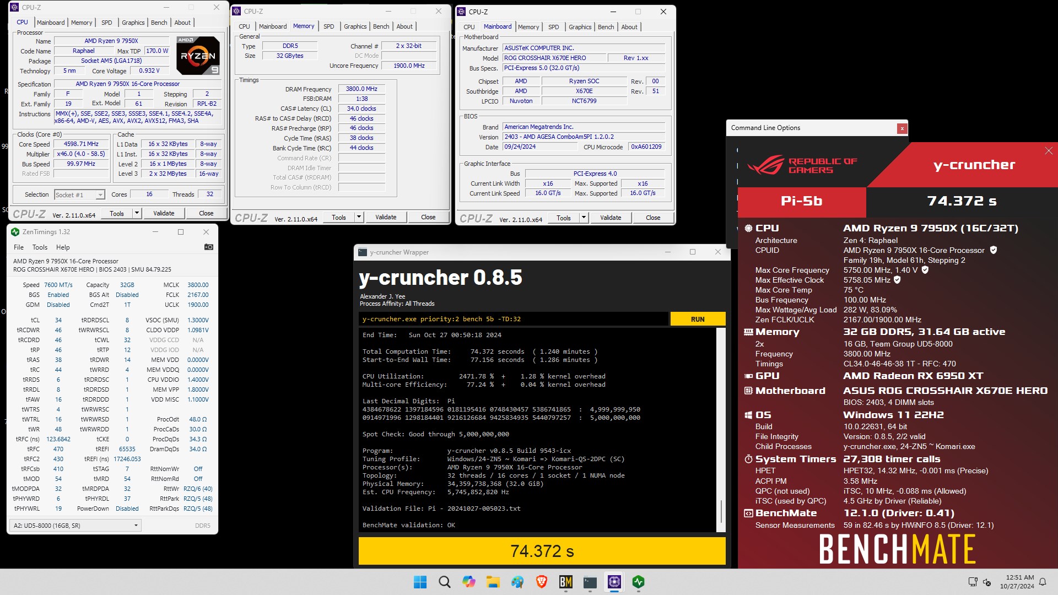Click the DRAM Frequency 3800.0 MHz field
The image size is (1058, 595).
click(x=361, y=89)
